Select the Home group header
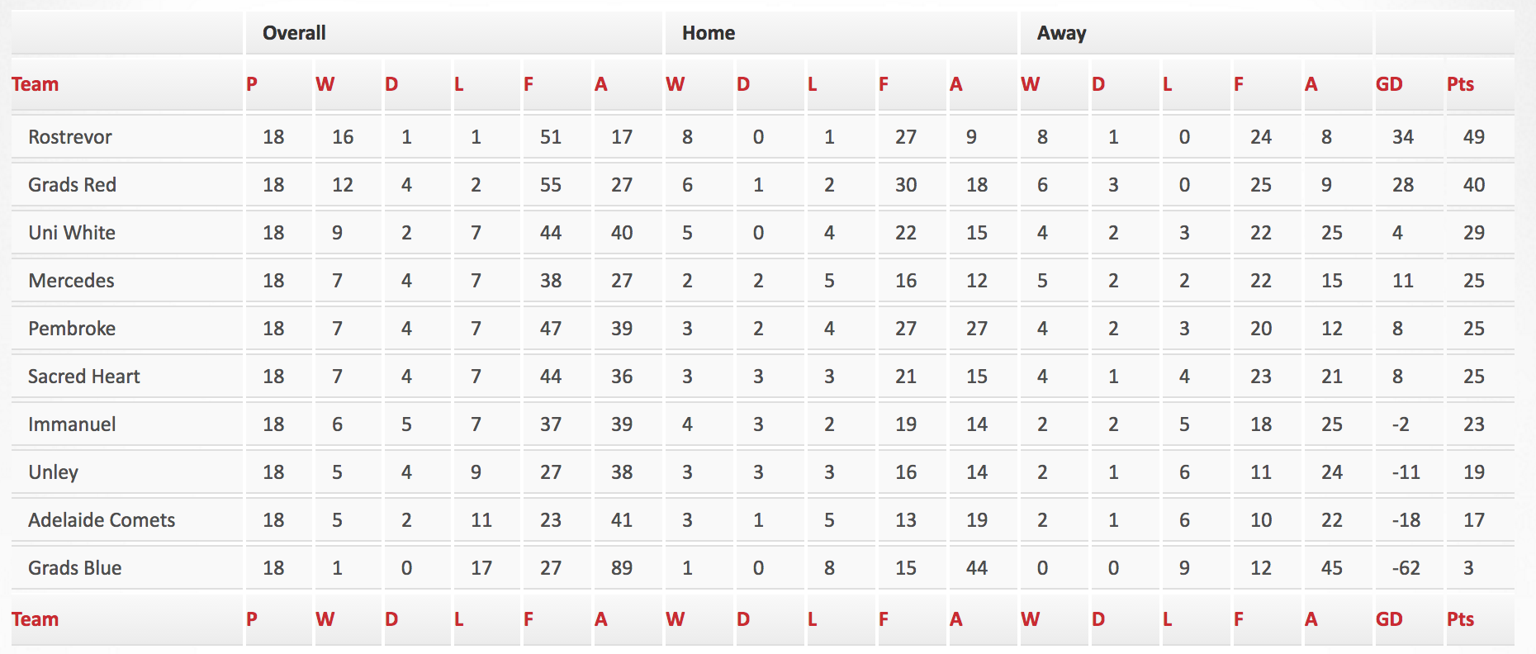1536x654 pixels. tap(709, 33)
